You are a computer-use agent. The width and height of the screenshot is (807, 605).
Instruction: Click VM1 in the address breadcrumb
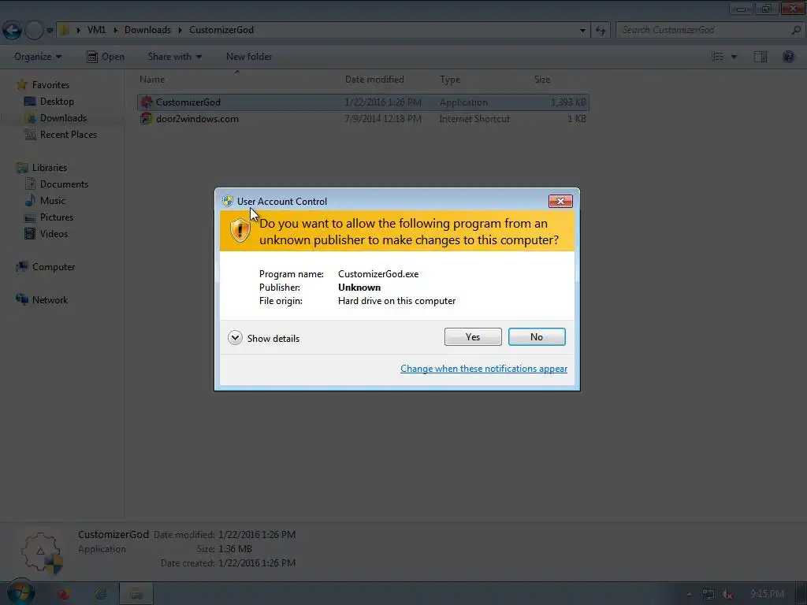click(x=96, y=30)
